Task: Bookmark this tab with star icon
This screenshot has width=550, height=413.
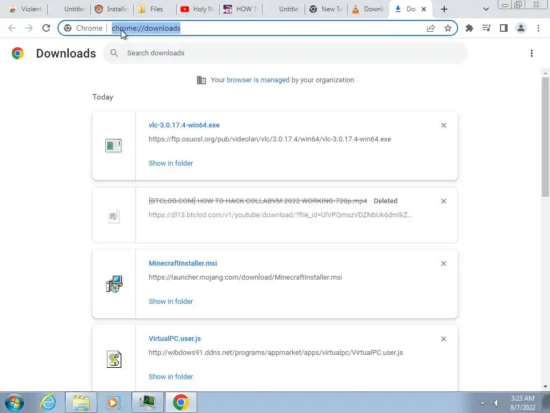Action: click(x=448, y=28)
